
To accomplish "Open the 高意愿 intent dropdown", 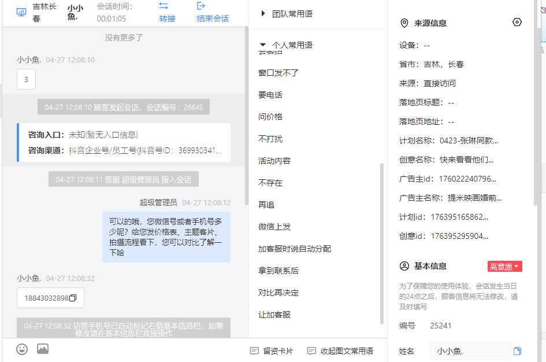I will pyautogui.click(x=504, y=267).
